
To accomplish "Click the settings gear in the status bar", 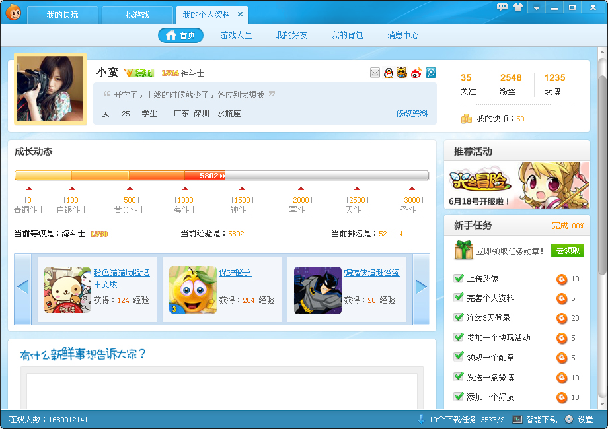I will click(x=569, y=419).
